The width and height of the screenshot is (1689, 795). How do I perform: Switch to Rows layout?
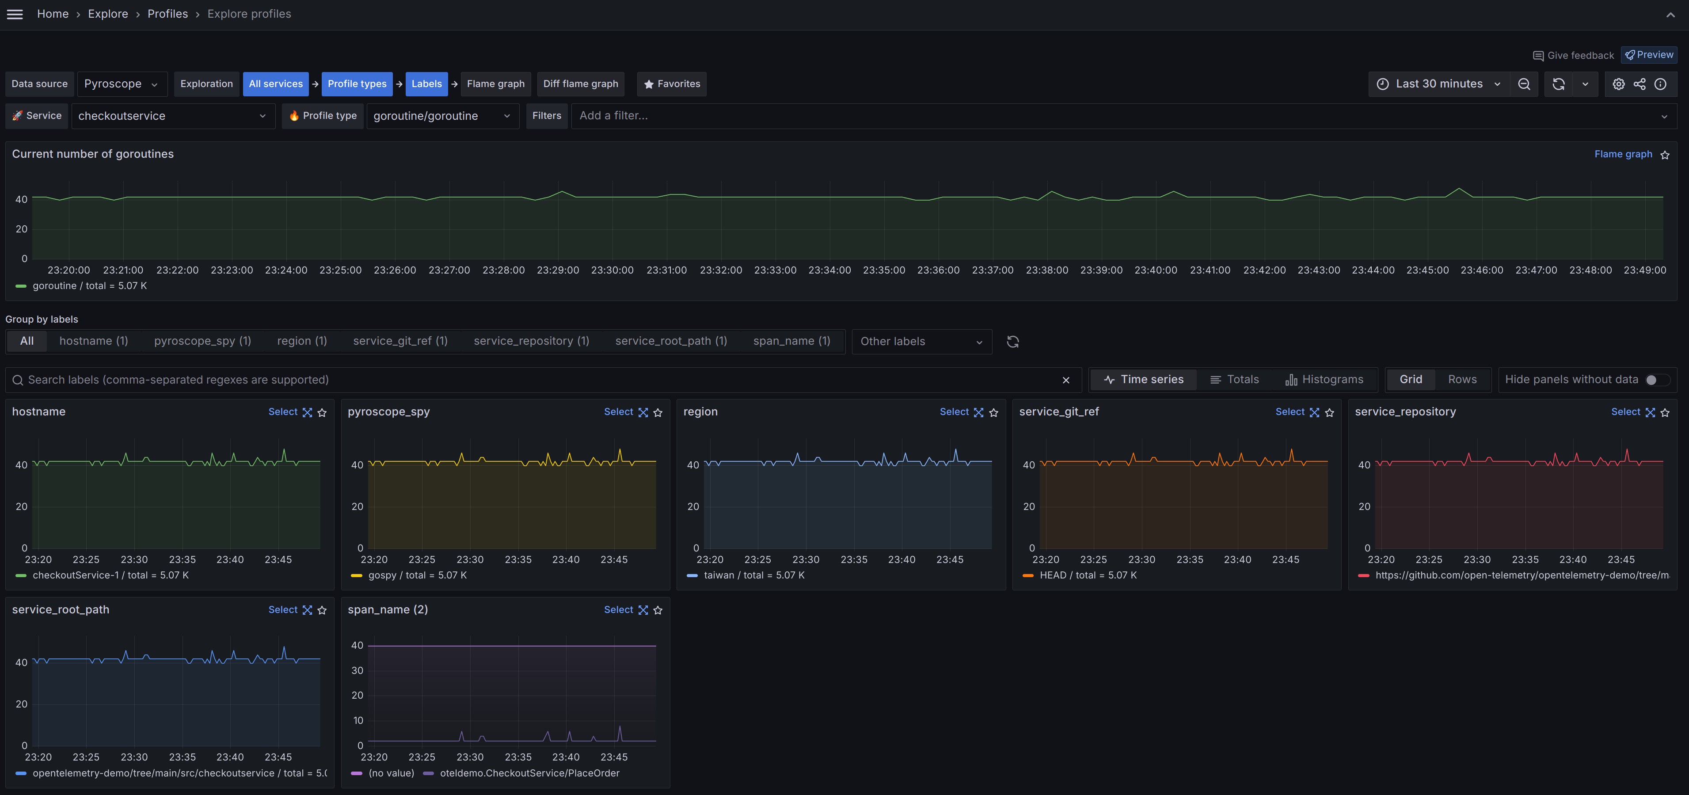[x=1461, y=380]
